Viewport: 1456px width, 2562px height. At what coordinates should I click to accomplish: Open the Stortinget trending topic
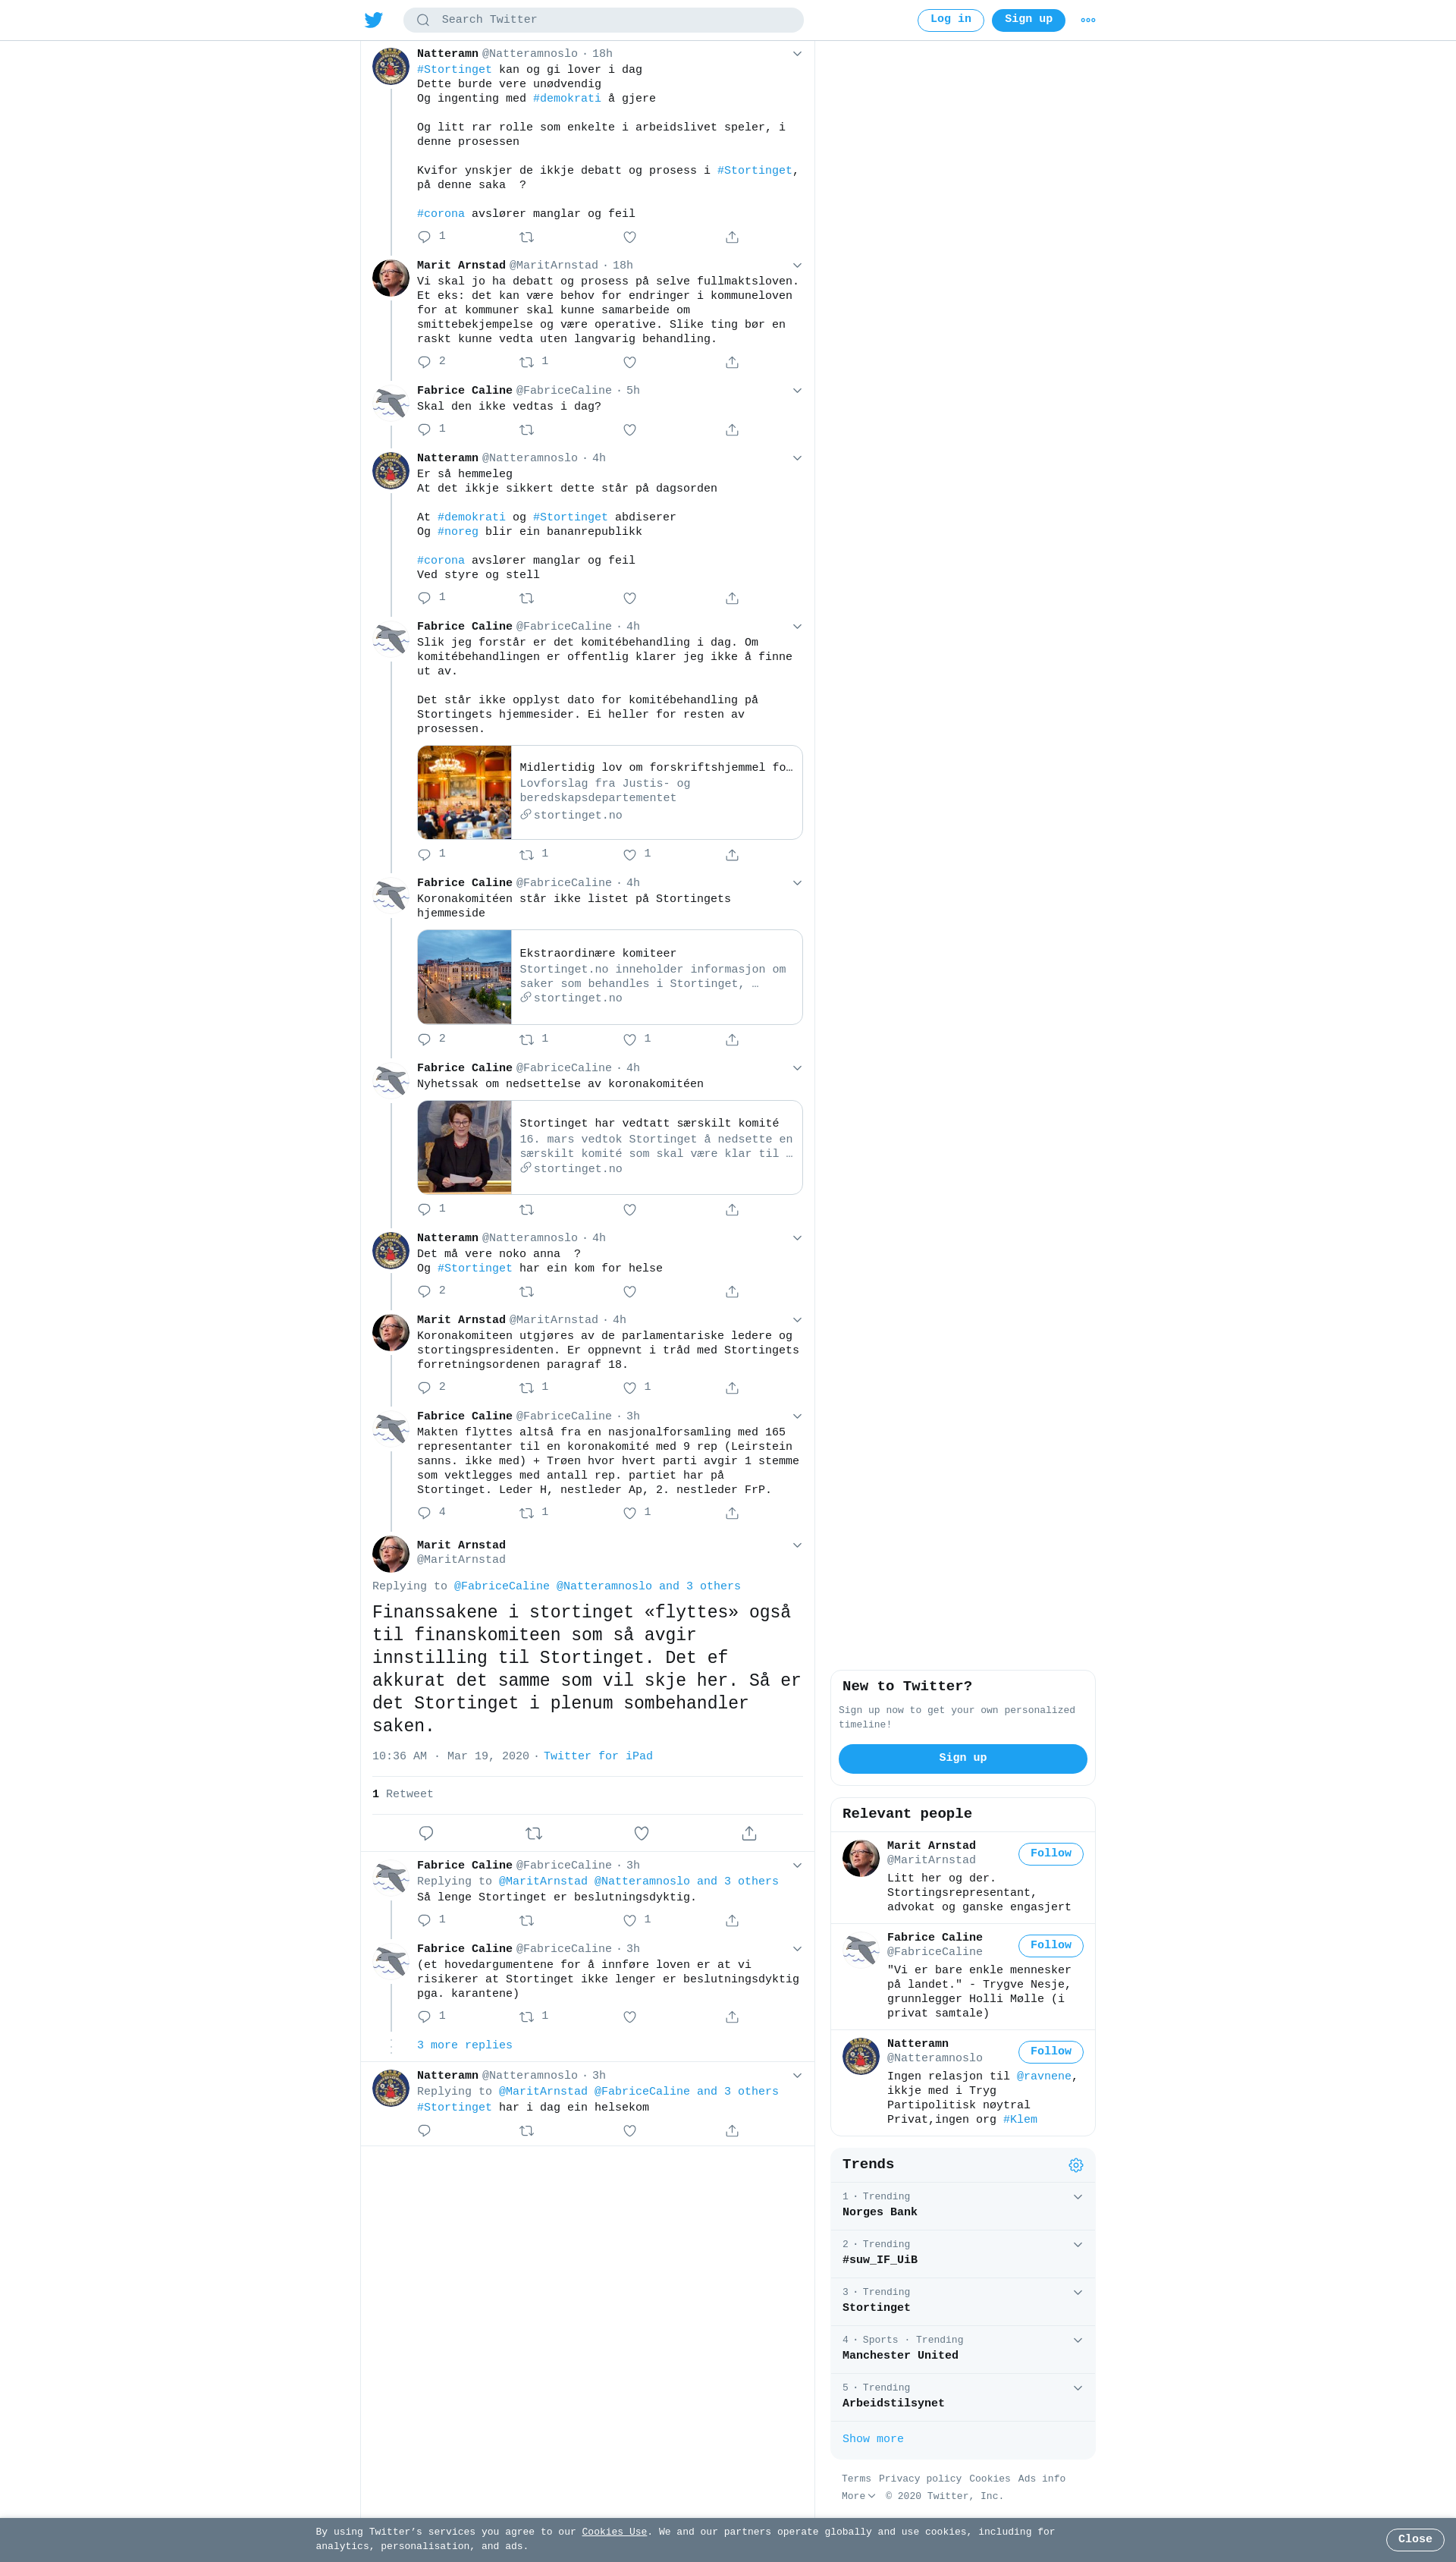(x=962, y=2302)
